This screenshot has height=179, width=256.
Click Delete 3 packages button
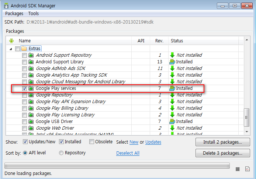[x=223, y=153]
